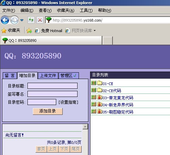Click the folder icon of 02-CE代码

(100, 90)
